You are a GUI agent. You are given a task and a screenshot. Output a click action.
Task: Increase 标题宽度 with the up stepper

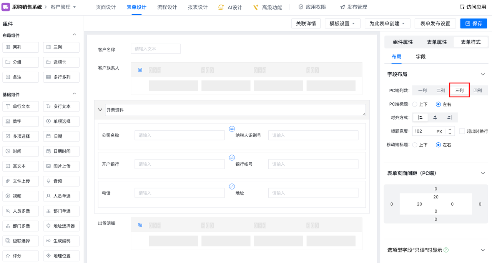pos(450,129)
